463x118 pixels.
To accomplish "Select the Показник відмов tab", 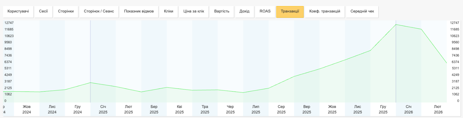I will tap(139, 12).
